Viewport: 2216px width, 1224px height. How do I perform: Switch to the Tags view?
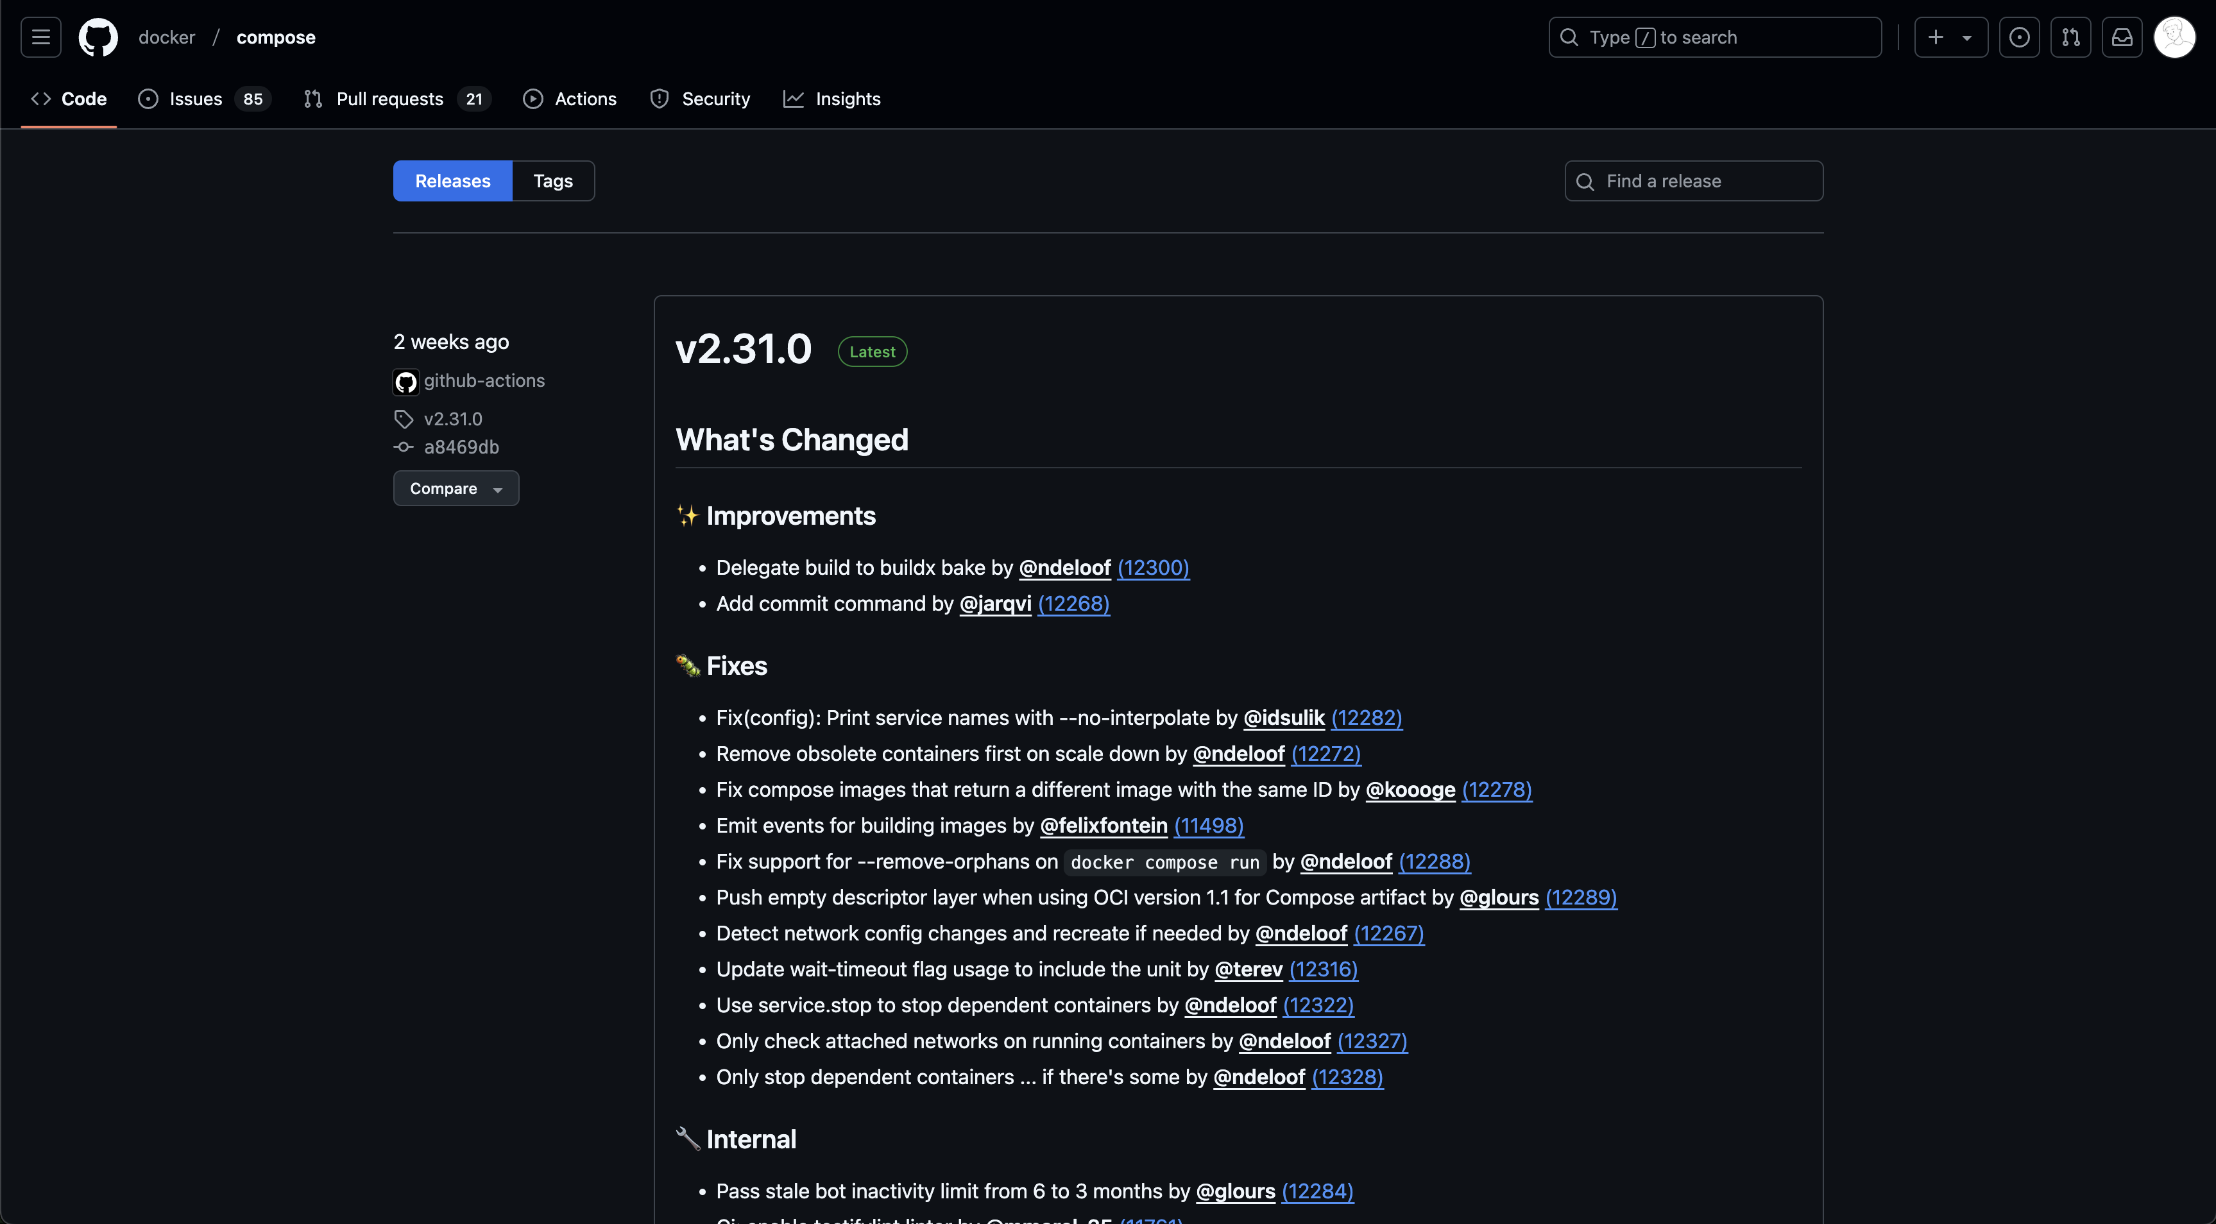pos(553,181)
